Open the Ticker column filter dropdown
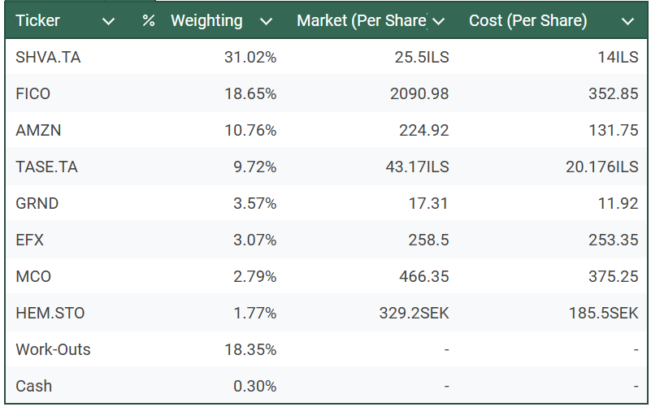The width and height of the screenshot is (651, 407). [108, 21]
